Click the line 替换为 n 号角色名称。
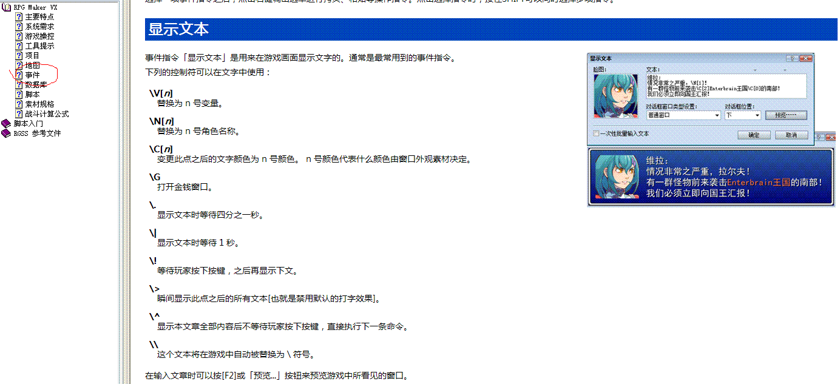840x384 pixels. (x=199, y=131)
